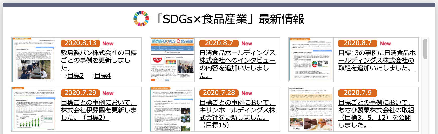Open 目標13の事例 日清食品 link

coord(377,60)
